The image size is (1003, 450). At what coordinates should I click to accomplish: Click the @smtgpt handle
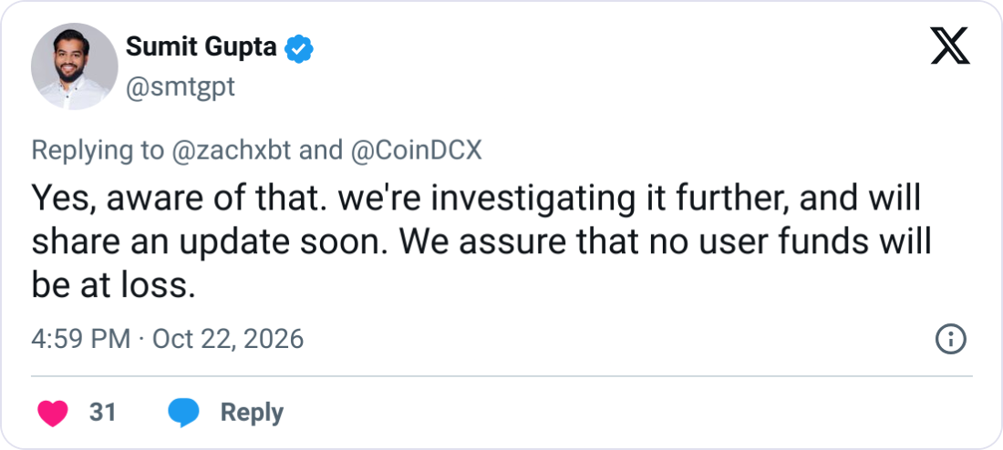coord(181,87)
